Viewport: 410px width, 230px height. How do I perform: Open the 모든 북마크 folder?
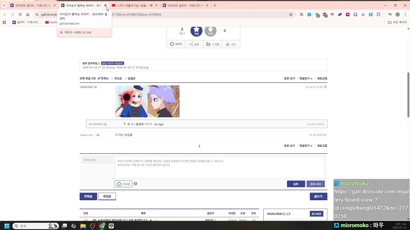tap(397, 22)
